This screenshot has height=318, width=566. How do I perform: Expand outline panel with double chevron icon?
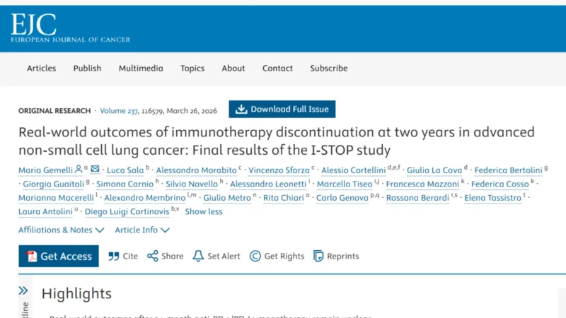(x=23, y=290)
